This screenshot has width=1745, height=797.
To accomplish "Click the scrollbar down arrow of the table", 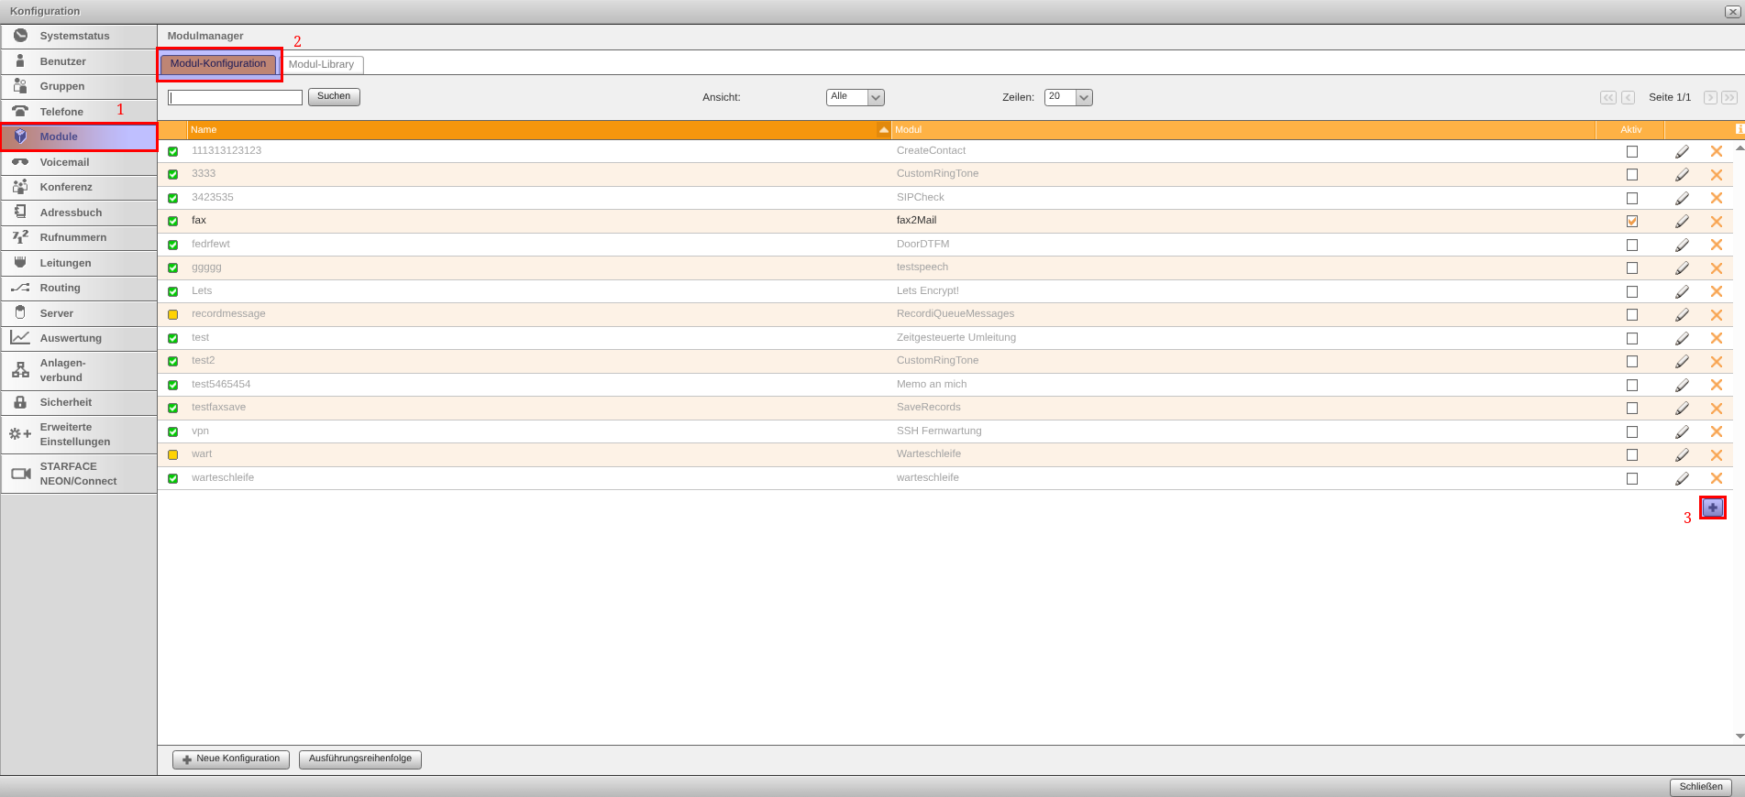I will [x=1739, y=736].
